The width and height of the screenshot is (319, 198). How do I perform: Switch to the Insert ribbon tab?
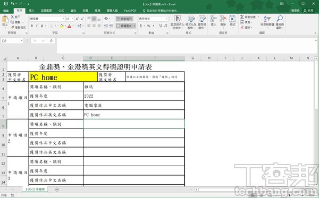coord(31,11)
